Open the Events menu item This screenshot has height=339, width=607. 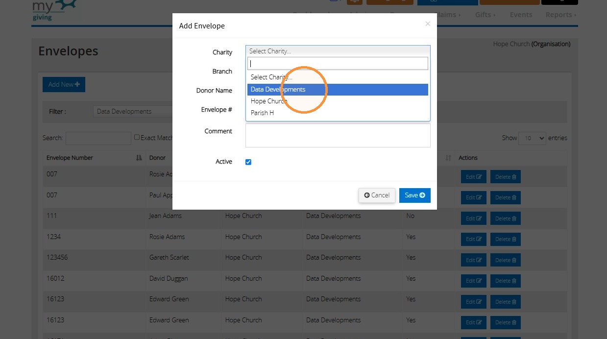coord(521,15)
